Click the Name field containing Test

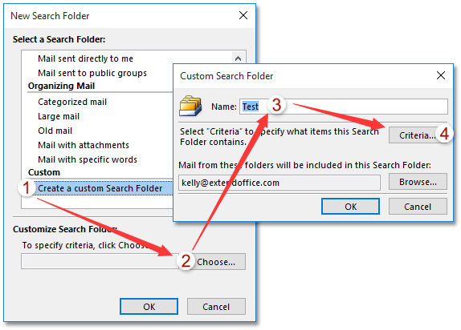(344, 107)
